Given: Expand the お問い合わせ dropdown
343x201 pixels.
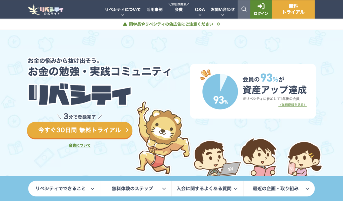Looking at the screenshot, I should (x=222, y=11).
